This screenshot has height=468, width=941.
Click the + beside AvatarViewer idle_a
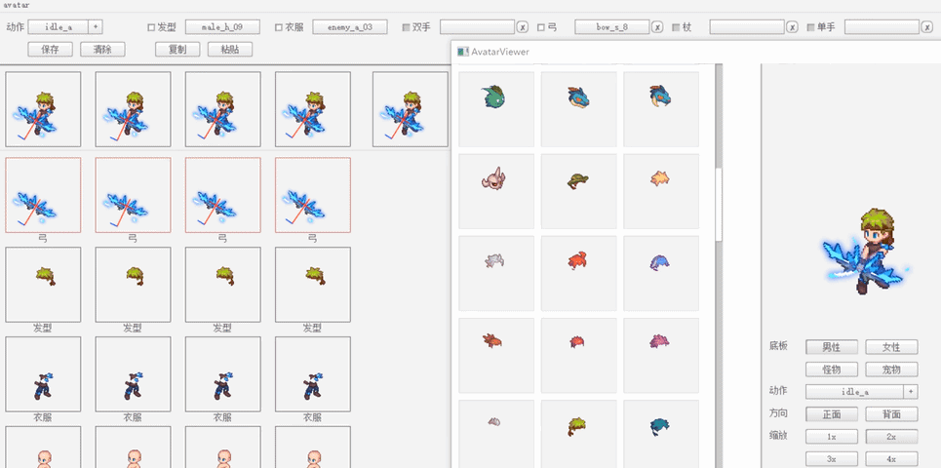[x=911, y=392]
